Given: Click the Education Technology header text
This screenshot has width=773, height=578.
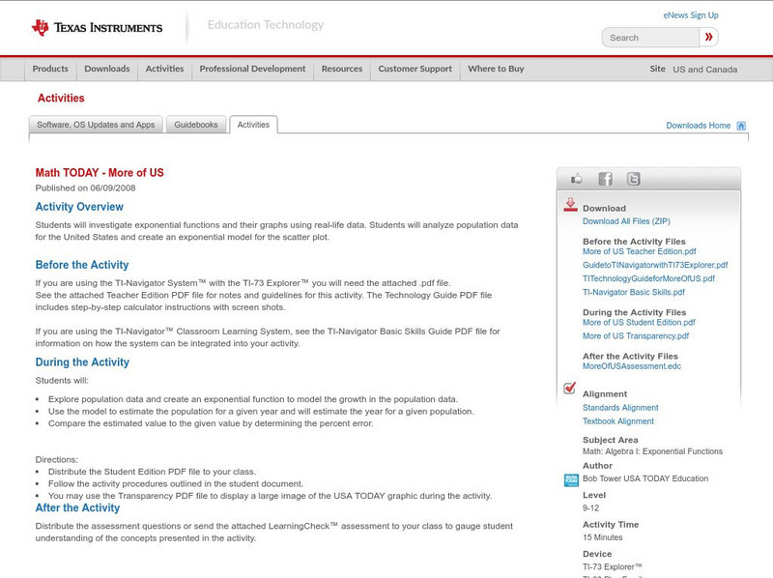Looking at the screenshot, I should click(266, 25).
